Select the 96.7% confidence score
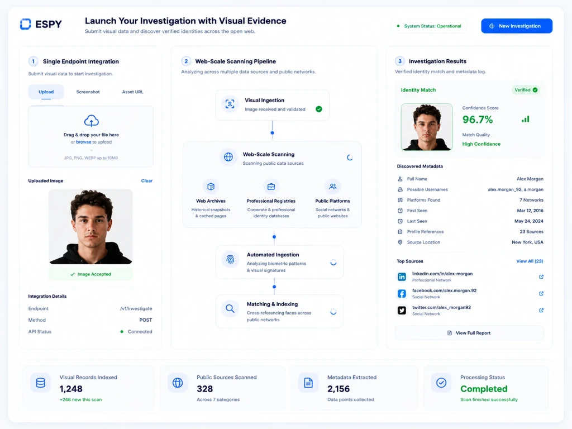Image resolution: width=572 pixels, height=429 pixels. 478,120
